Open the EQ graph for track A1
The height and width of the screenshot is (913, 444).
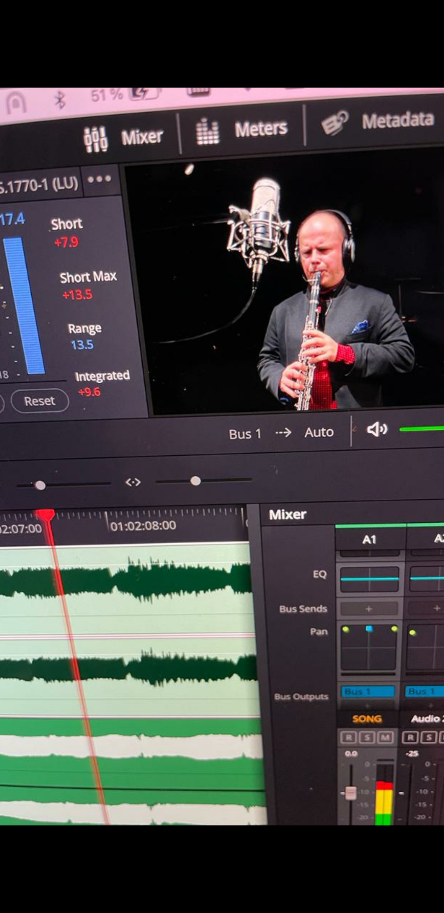370,579
